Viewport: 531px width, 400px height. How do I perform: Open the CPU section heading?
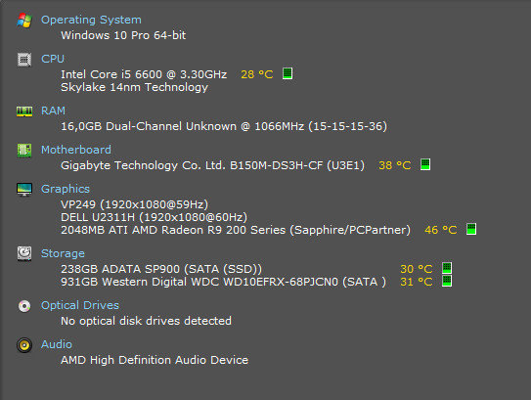(53, 59)
